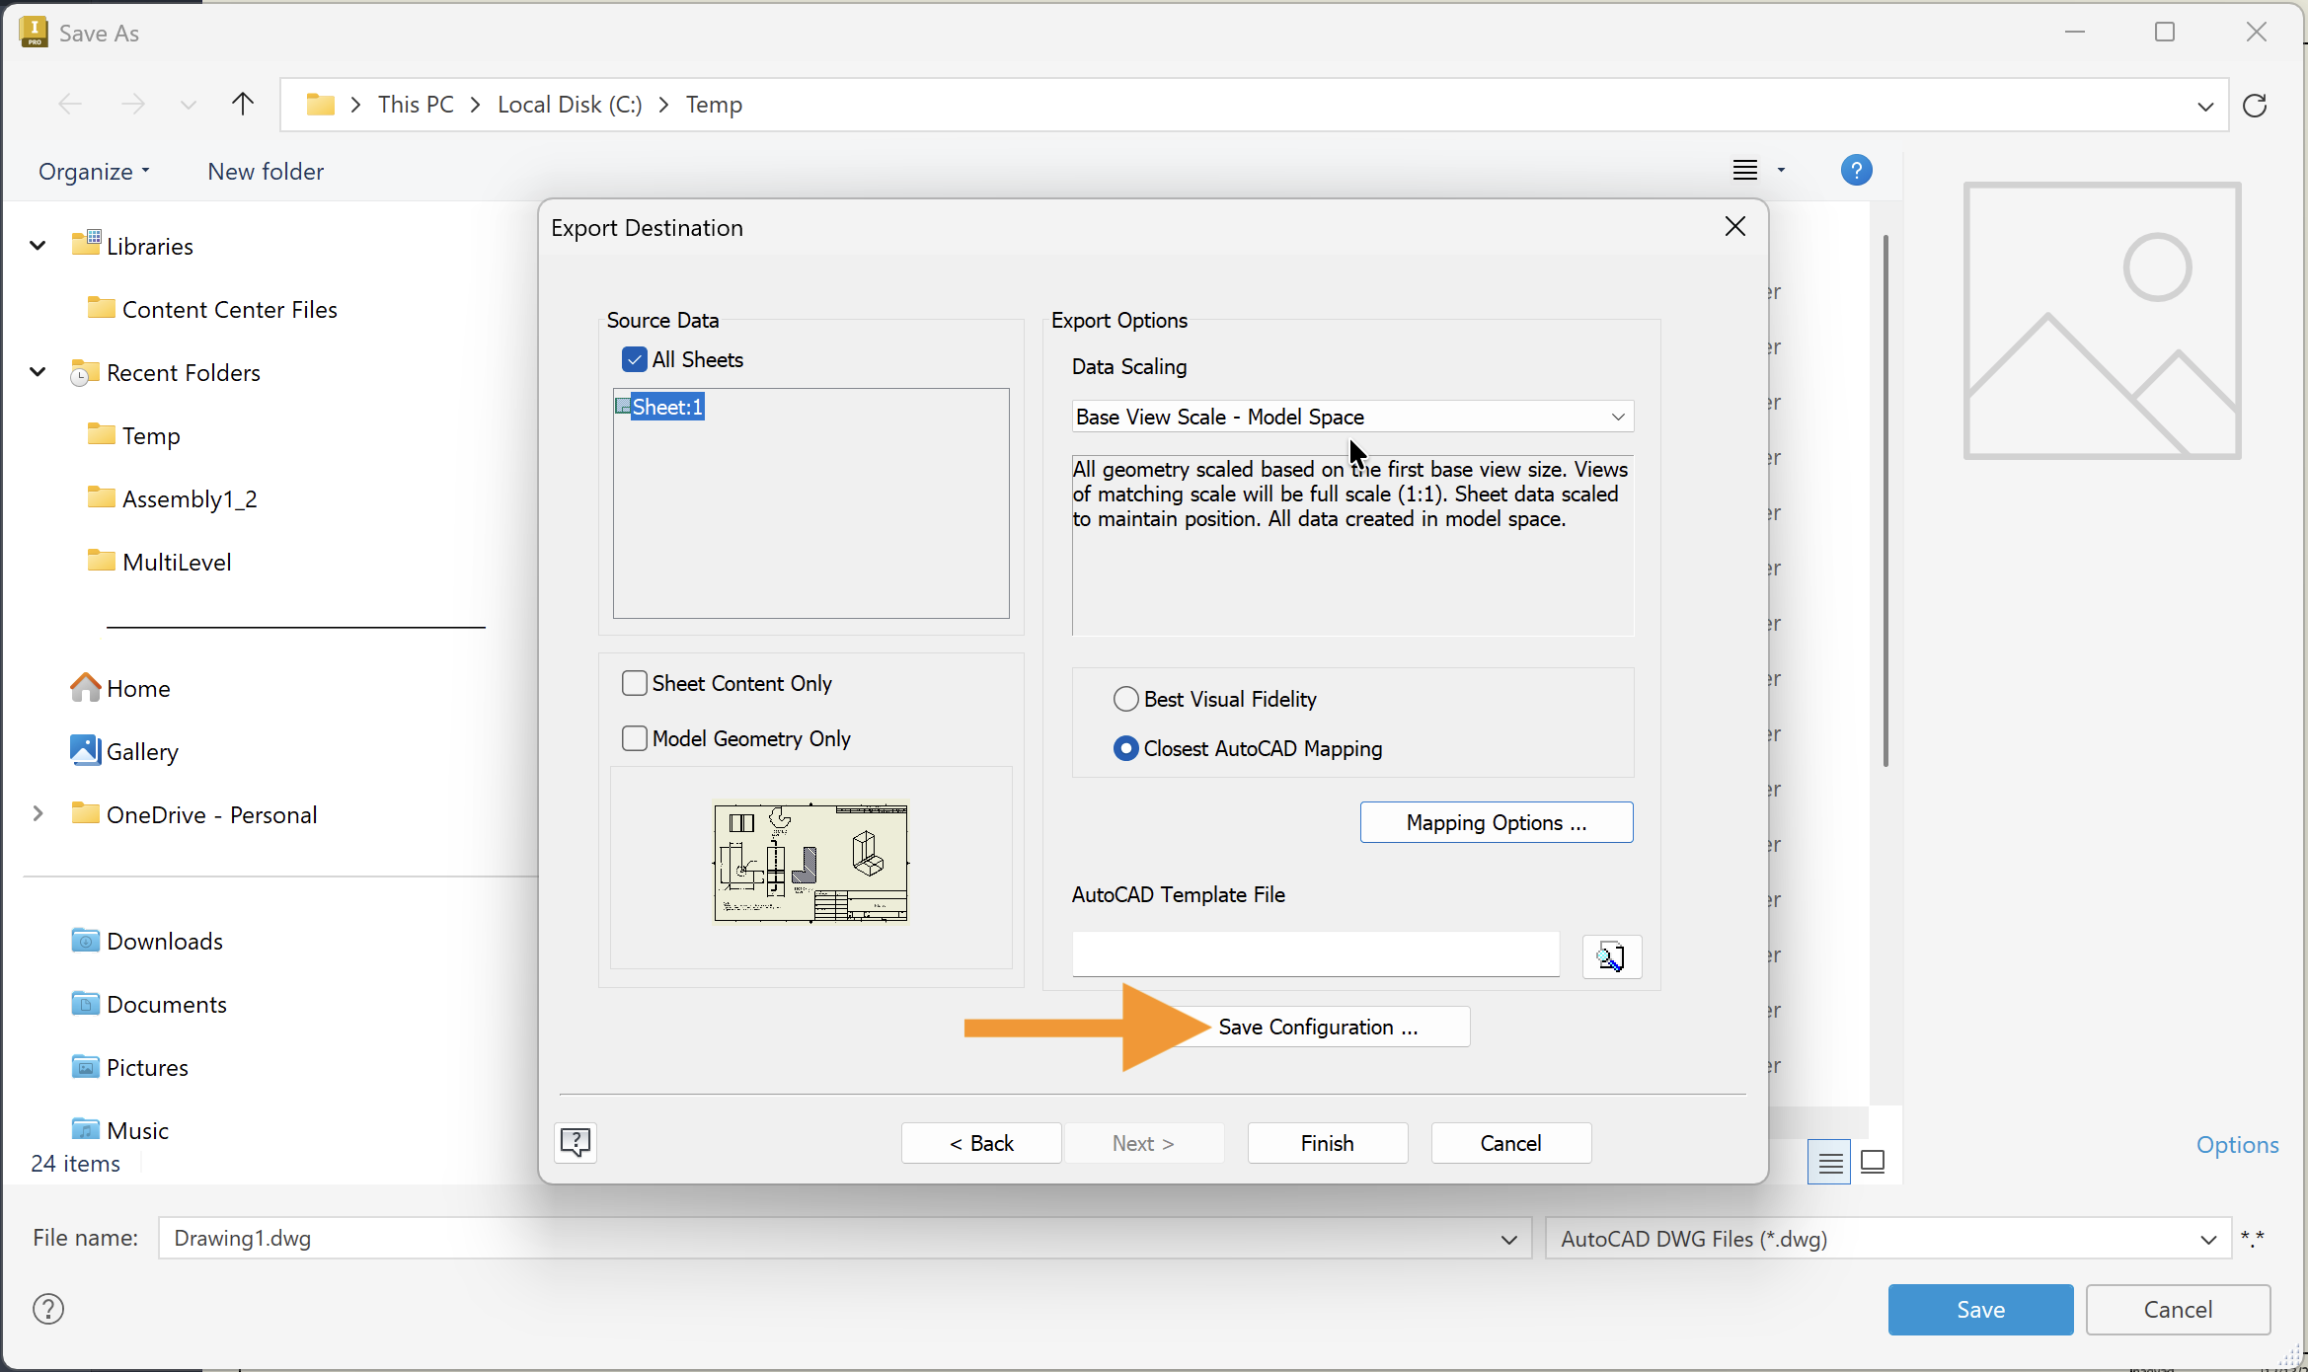Click Finish in Export Destination dialog
This screenshot has width=2308, height=1372.
[x=1327, y=1143]
